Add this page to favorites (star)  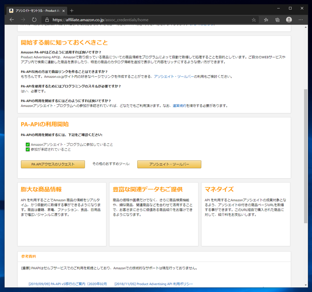tap(254, 20)
